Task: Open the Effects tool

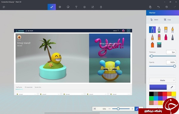Action: click(x=84, y=7)
